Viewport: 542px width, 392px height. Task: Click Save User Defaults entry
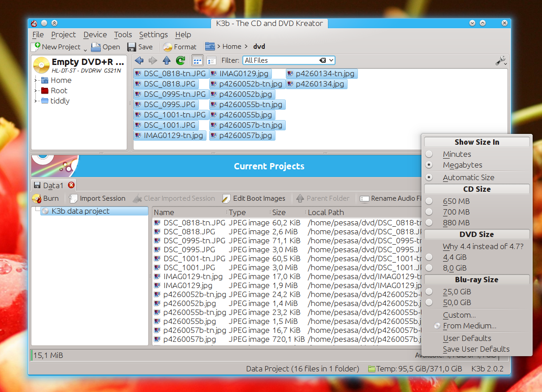point(477,349)
